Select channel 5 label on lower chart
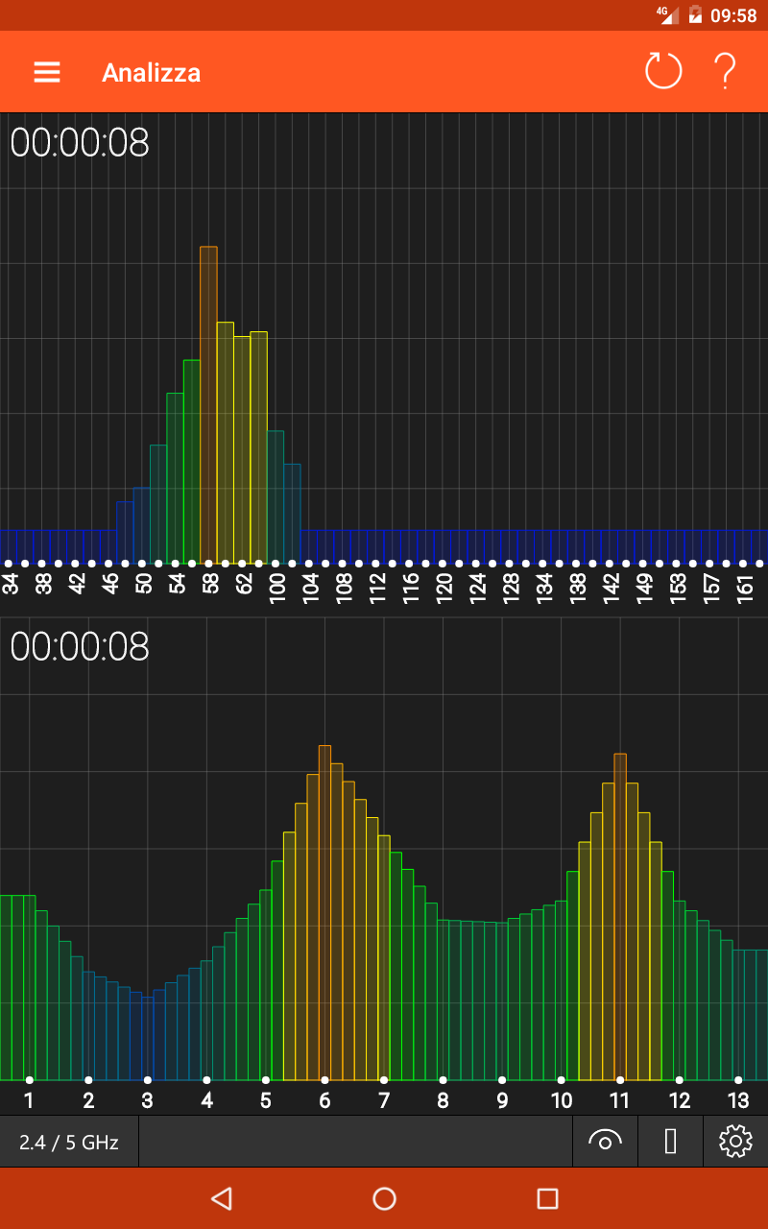 [x=266, y=1100]
